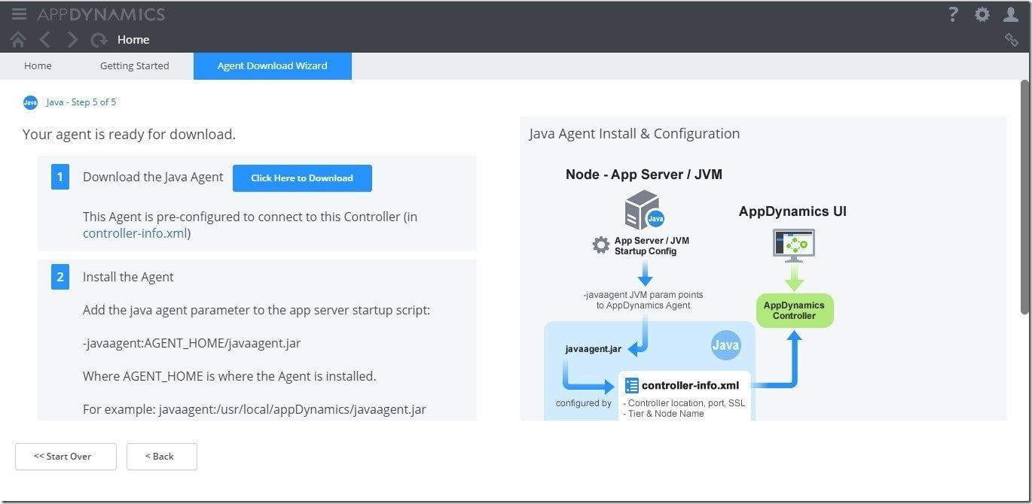Open the help question mark icon
Screen dimensions: 1032x504
tap(953, 14)
